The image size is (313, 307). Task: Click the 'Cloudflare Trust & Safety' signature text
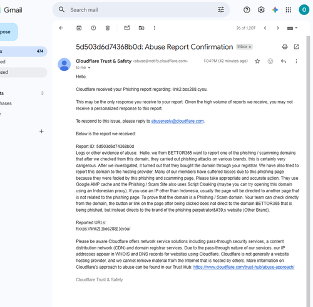pyautogui.click(x=100, y=279)
